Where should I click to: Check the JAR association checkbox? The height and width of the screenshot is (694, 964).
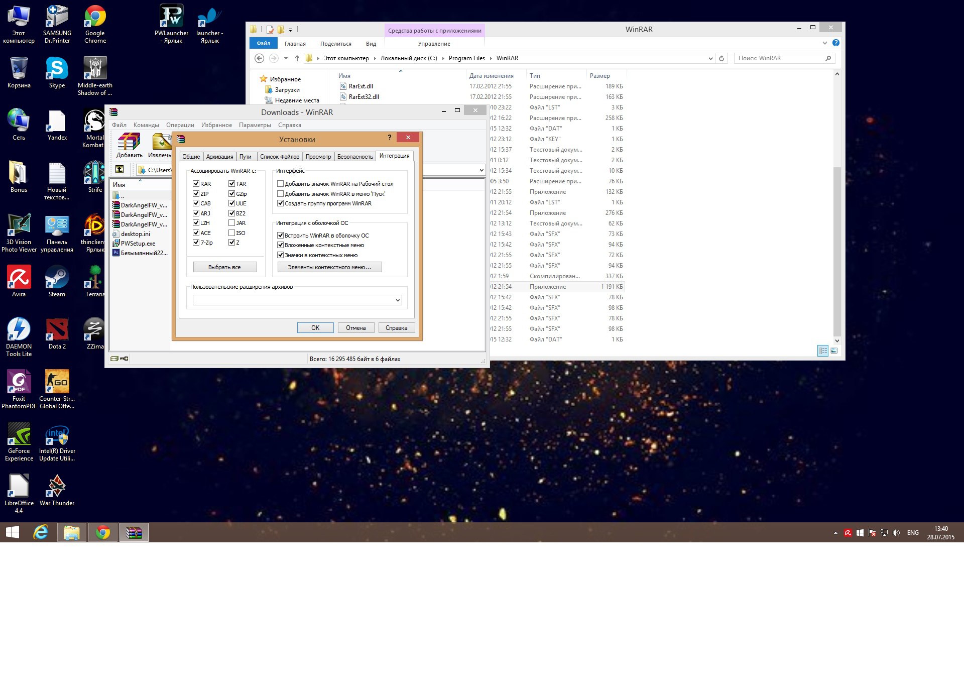pyautogui.click(x=231, y=223)
